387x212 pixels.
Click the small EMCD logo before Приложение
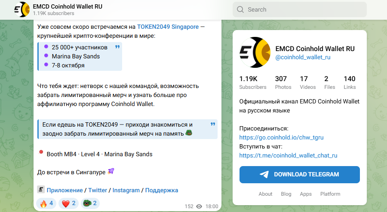click(41, 189)
